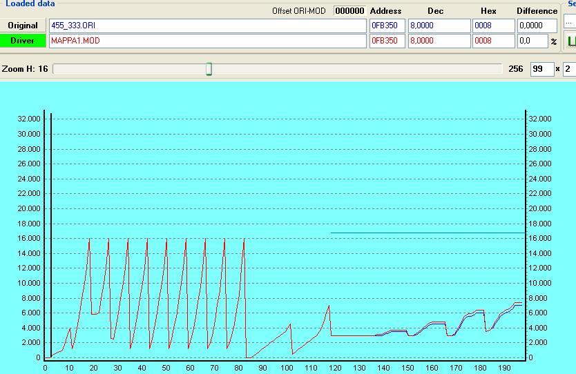Viewport: 576px width, 374px height.
Task: Click the Zoom H slider handle
Action: tap(209, 68)
